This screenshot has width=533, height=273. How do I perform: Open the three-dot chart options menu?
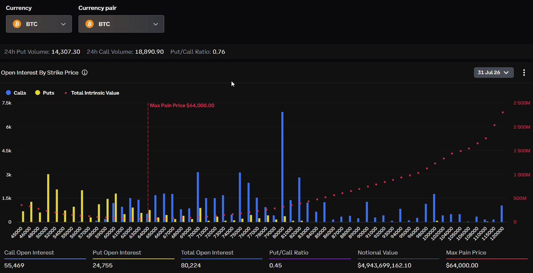tap(524, 72)
